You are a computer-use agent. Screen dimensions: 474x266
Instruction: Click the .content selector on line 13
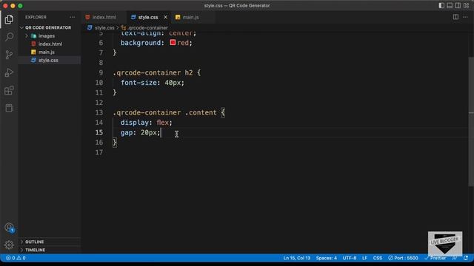pyautogui.click(x=201, y=112)
